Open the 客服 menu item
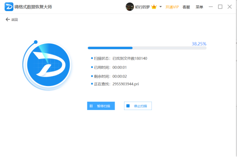The width and height of the screenshot is (237, 157). pyautogui.click(x=186, y=7)
